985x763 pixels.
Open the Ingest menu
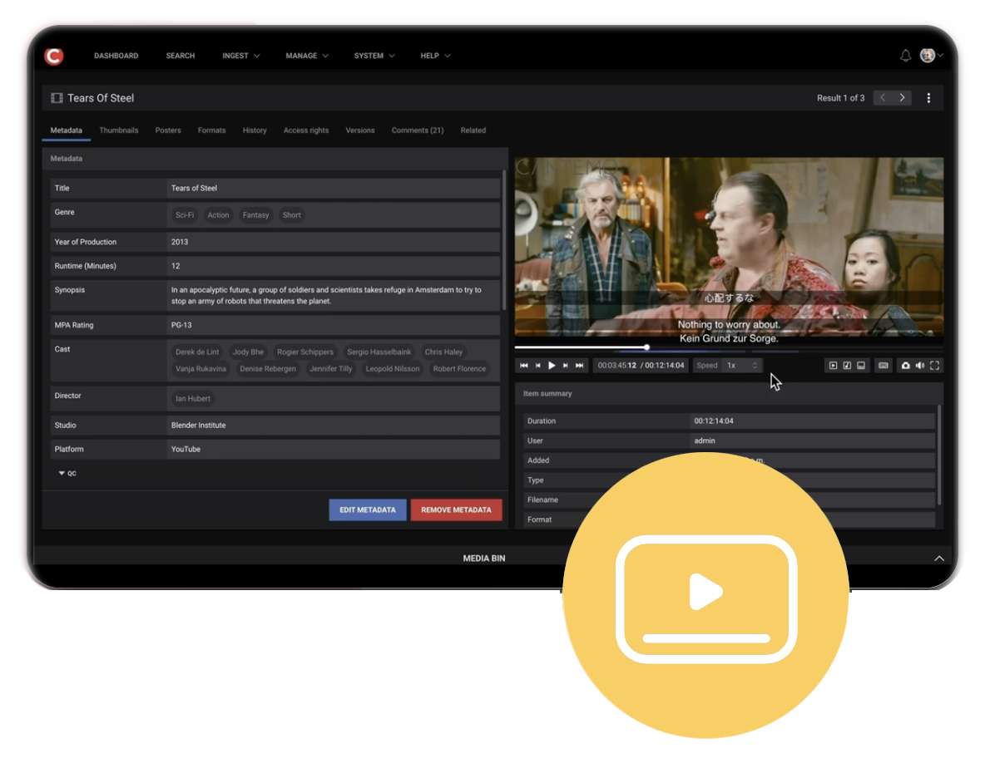[240, 56]
